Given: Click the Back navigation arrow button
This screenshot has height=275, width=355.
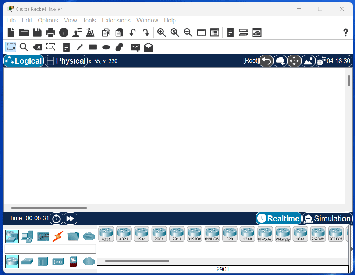Looking at the screenshot, I should (266, 61).
